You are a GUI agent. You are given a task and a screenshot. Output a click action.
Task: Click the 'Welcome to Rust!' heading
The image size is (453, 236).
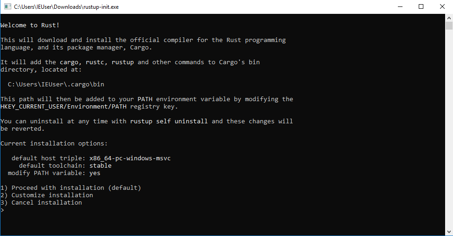[30, 25]
